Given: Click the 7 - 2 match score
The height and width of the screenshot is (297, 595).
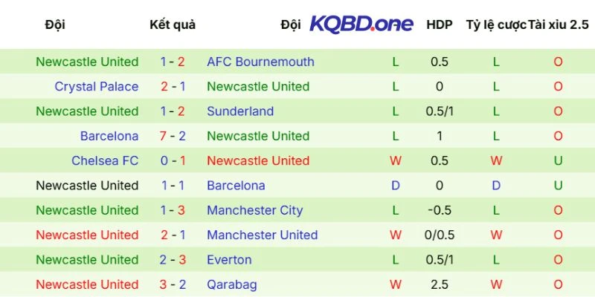Looking at the screenshot, I should (x=173, y=136).
